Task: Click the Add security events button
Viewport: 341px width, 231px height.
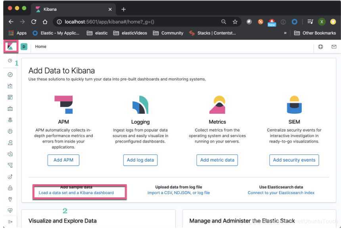Action: point(294,160)
